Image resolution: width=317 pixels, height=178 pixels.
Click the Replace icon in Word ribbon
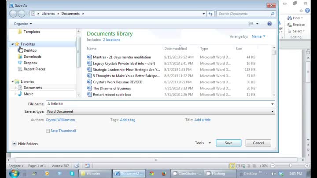pos(290,25)
